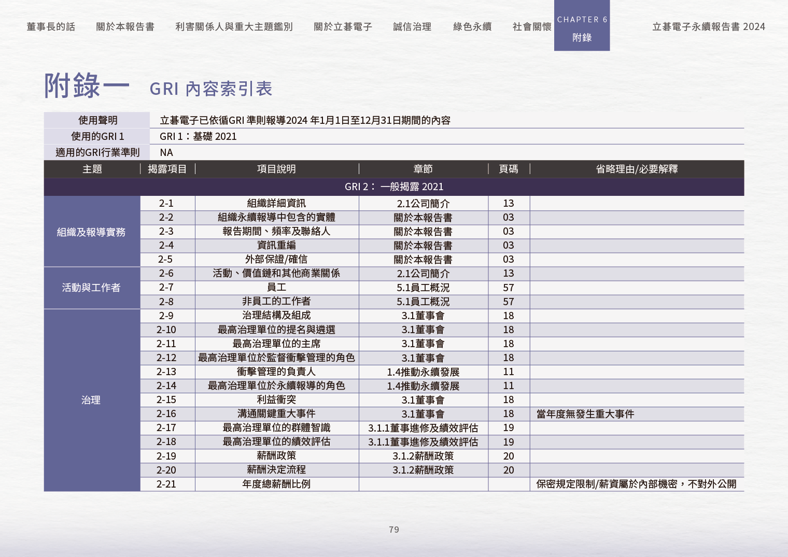Click the 附錄一 page heading
Screen dimensions: 788x557
(87, 86)
